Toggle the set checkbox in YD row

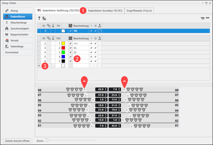coord(100,31)
